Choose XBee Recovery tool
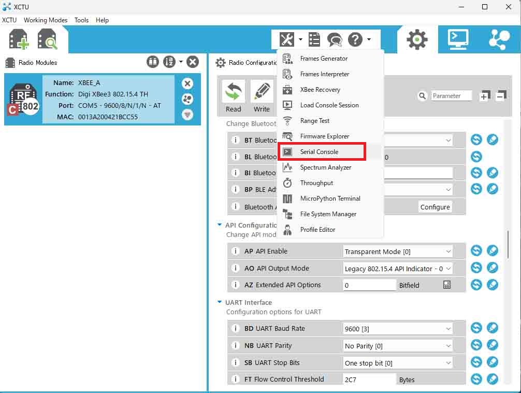 tap(330, 90)
